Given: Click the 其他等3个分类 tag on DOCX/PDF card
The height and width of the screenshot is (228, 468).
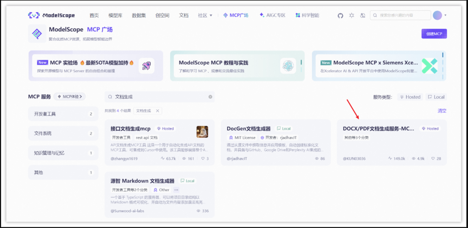Looking at the screenshot, I should point(357,138).
